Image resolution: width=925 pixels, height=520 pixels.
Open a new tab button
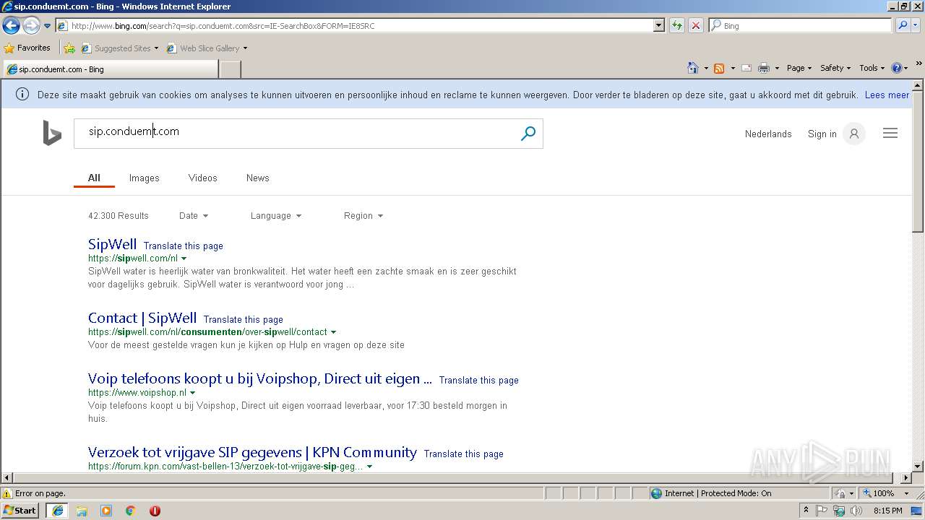pyautogui.click(x=230, y=69)
